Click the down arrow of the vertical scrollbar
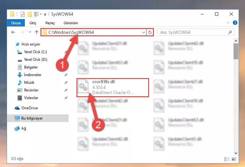 [236, 153]
